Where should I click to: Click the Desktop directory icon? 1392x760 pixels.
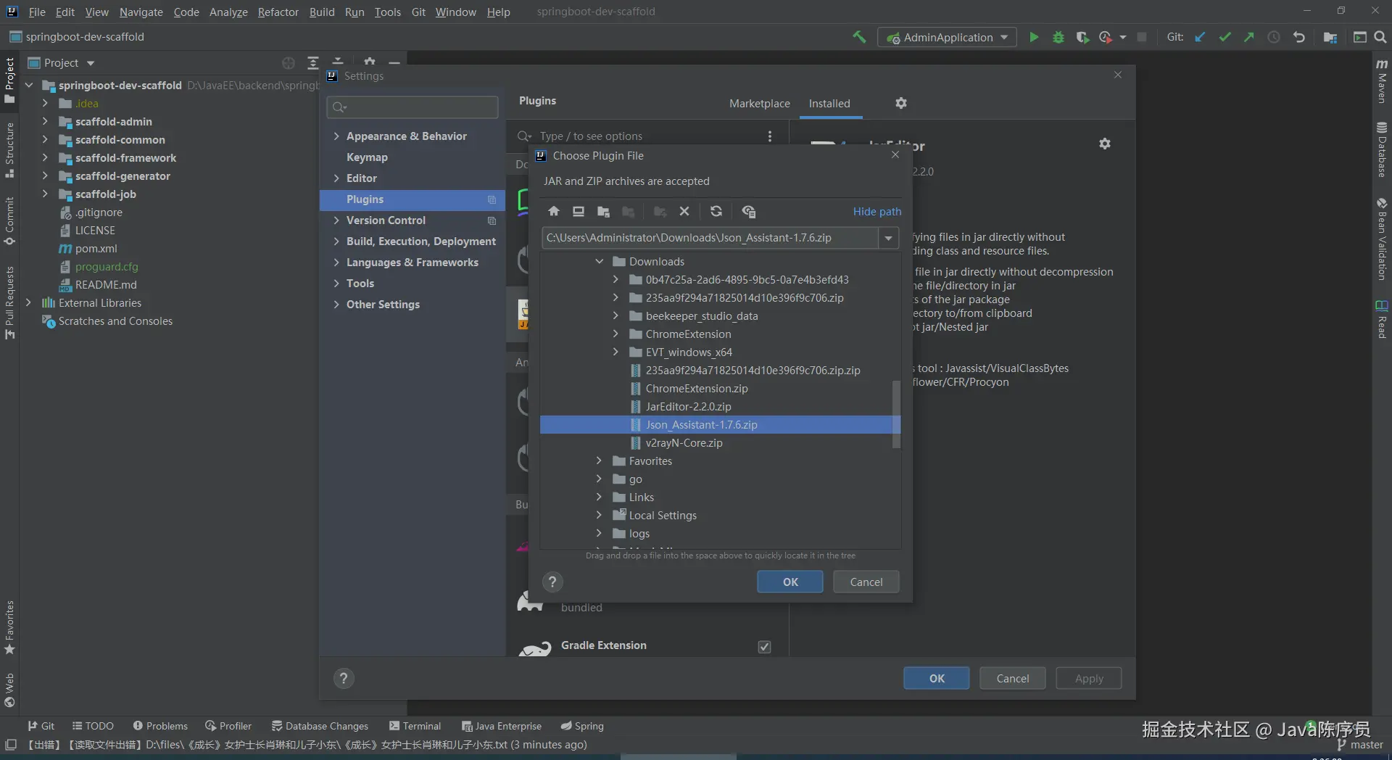[579, 211]
